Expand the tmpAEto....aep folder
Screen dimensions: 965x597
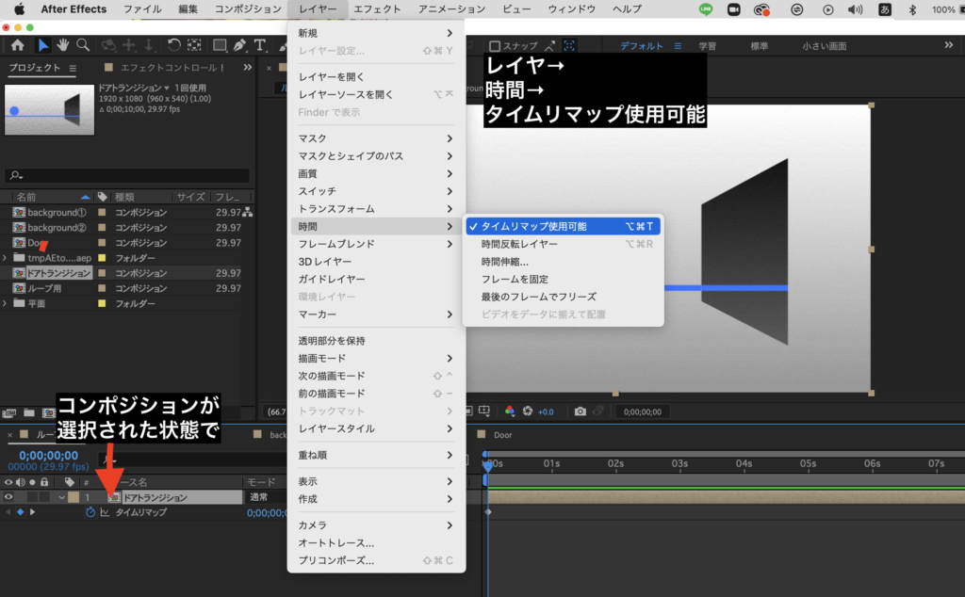tap(7, 258)
